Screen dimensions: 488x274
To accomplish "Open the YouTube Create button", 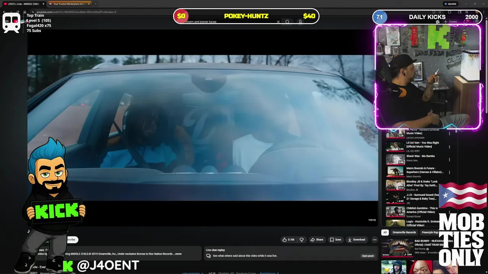I will pyautogui.click(x=451, y=22).
